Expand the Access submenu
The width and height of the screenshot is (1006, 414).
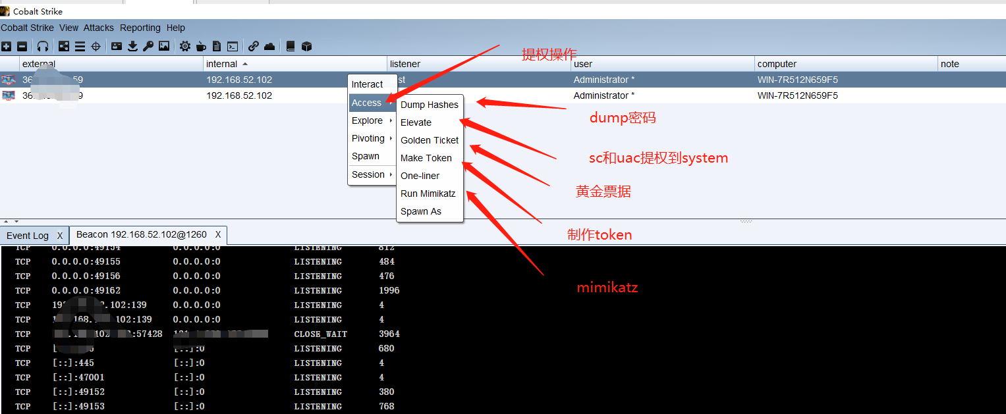pyautogui.click(x=372, y=103)
